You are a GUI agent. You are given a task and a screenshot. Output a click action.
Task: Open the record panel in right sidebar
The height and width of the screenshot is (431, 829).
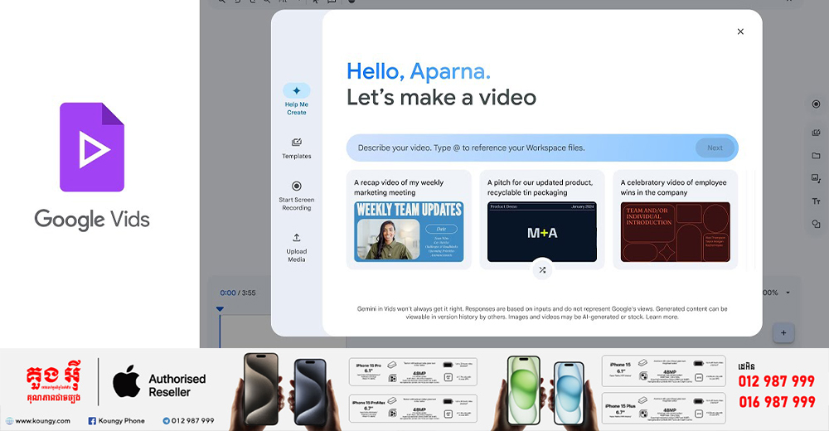coord(816,104)
